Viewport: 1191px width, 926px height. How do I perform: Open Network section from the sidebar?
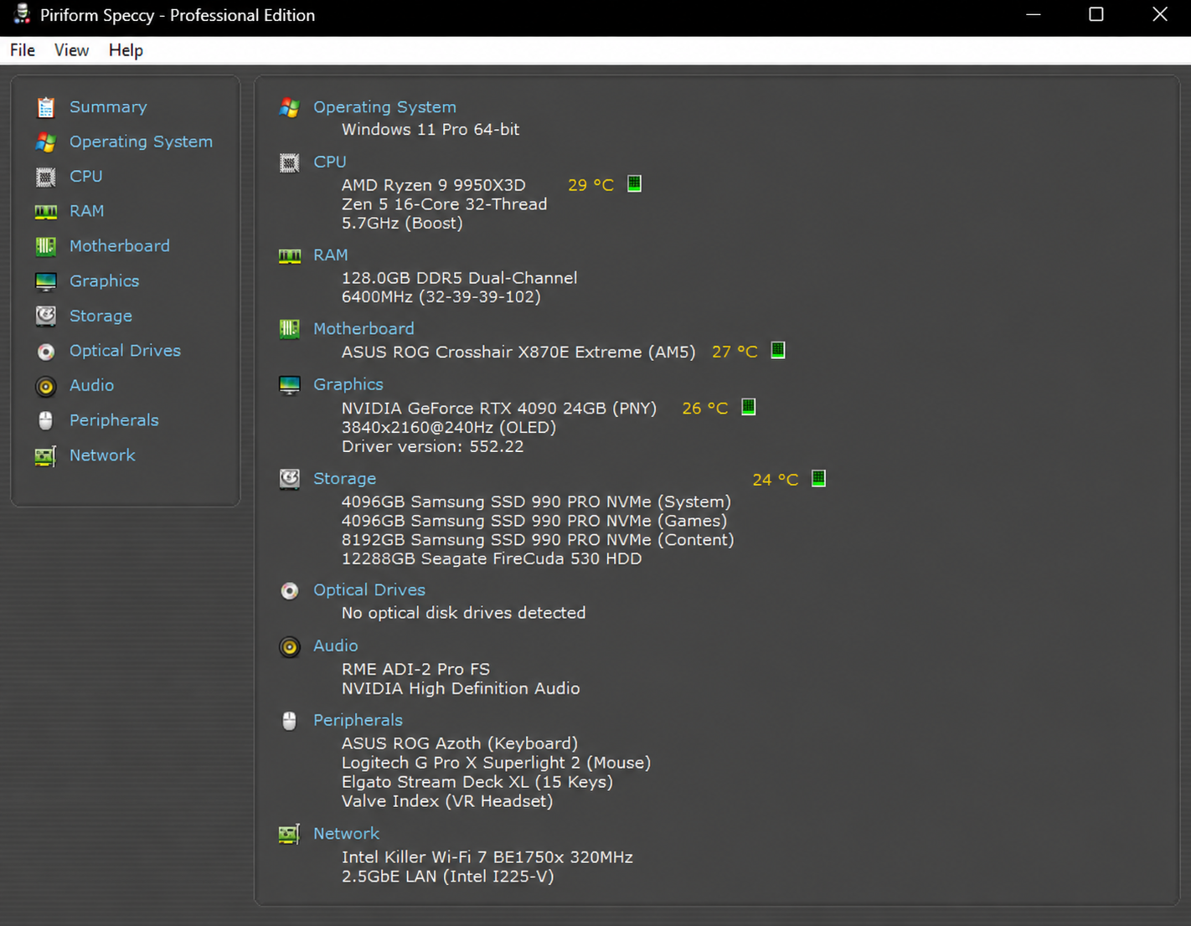(102, 455)
